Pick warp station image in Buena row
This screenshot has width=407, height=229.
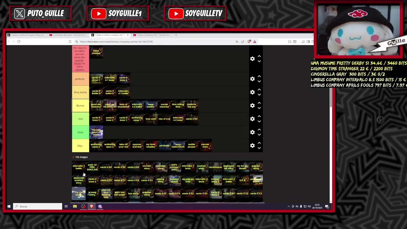pos(151,106)
